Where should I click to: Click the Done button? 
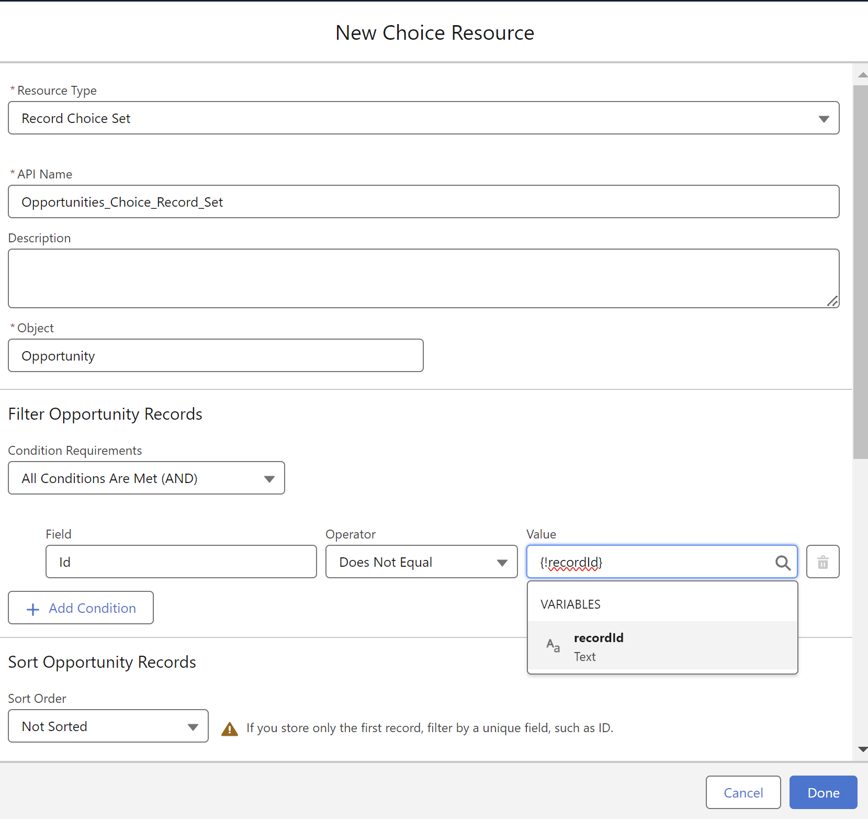click(x=823, y=792)
